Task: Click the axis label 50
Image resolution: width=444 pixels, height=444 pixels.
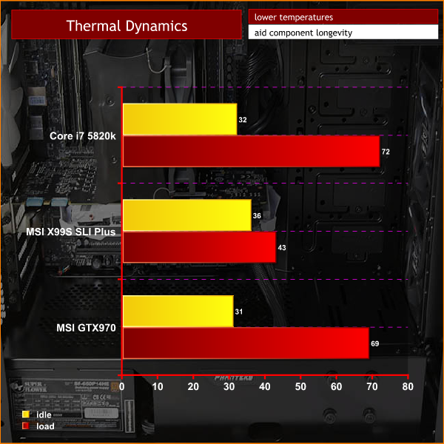Action: pyautogui.click(x=300, y=386)
